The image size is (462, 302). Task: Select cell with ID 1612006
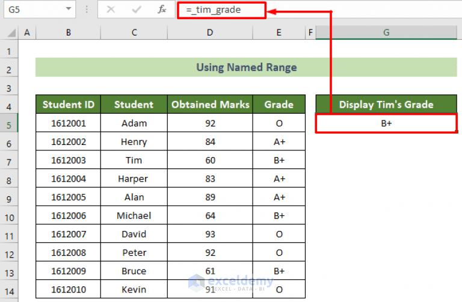(69, 215)
